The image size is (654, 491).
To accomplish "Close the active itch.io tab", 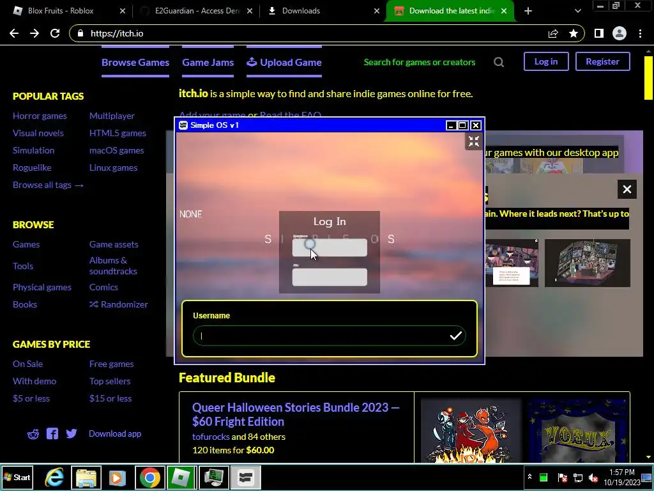I will click(504, 11).
